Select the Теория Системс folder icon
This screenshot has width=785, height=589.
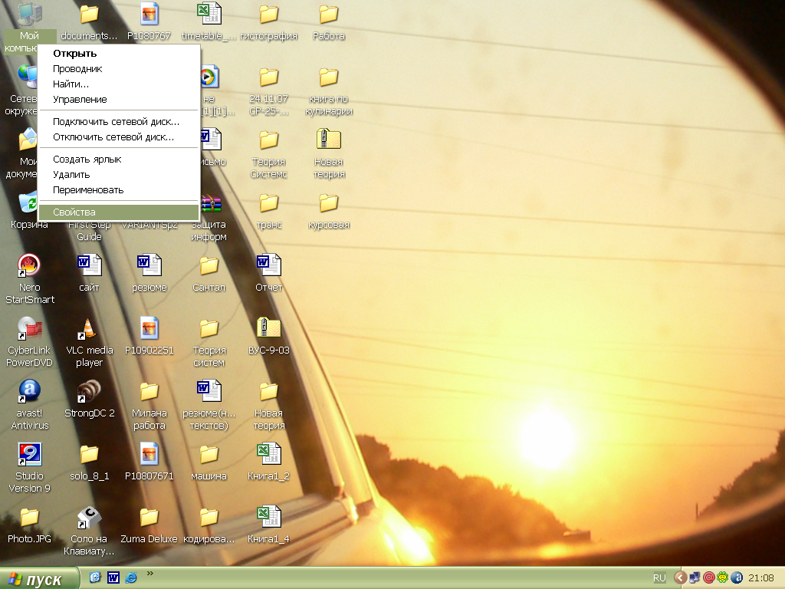(269, 140)
